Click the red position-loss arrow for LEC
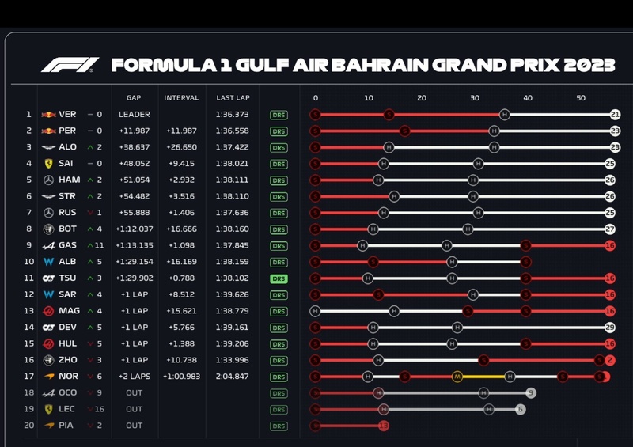The height and width of the screenshot is (447, 633). coord(90,409)
